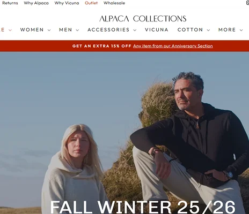Expand the chevron beside Men
The width and height of the screenshot is (249, 214).
pos(77,30)
